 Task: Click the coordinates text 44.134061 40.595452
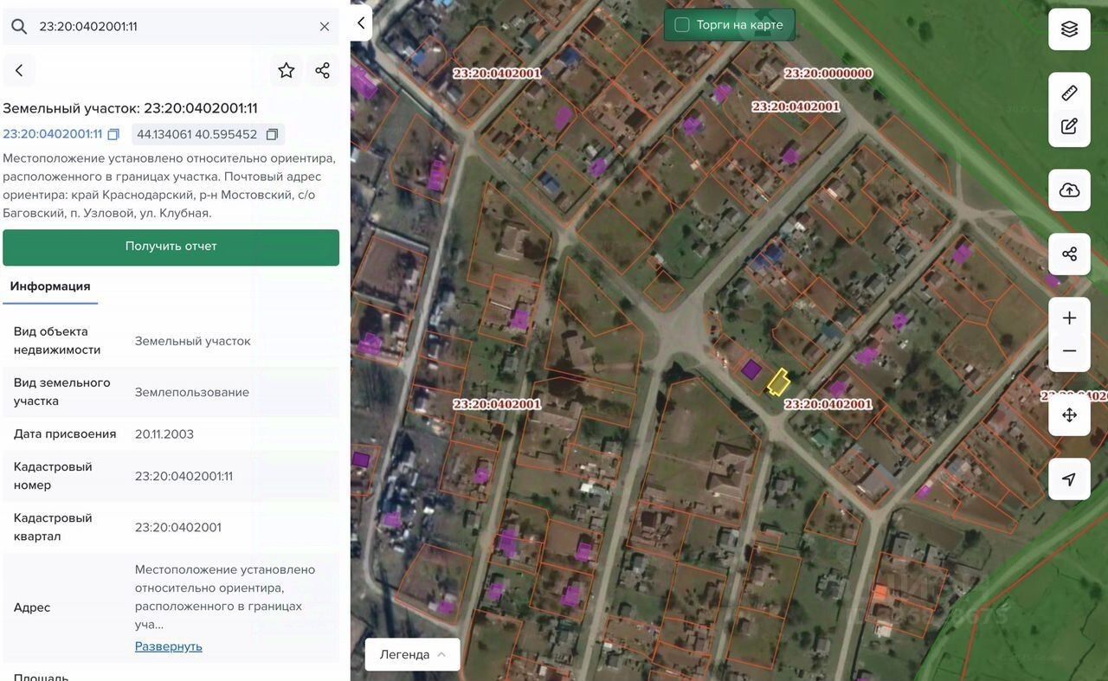pos(197,134)
